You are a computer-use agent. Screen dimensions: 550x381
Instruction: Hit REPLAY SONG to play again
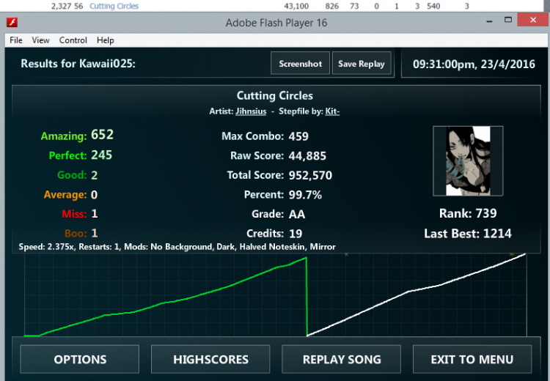[342, 359]
